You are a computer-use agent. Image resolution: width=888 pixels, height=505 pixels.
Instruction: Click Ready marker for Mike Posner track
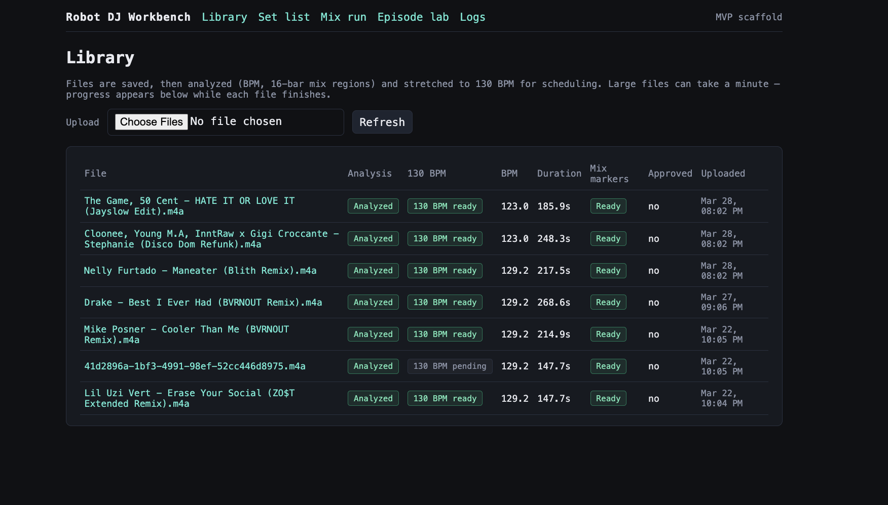point(608,334)
